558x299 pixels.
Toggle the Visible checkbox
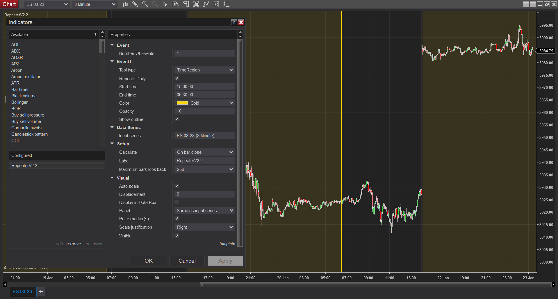(x=177, y=236)
